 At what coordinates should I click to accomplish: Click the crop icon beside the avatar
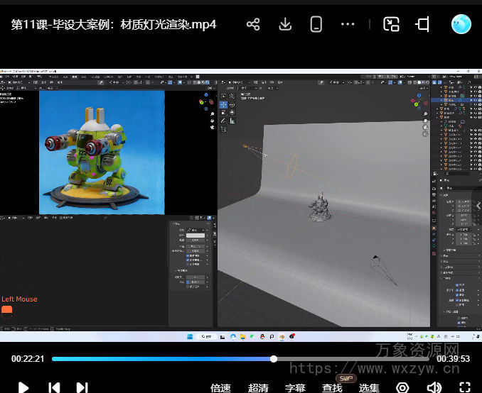[x=423, y=25]
